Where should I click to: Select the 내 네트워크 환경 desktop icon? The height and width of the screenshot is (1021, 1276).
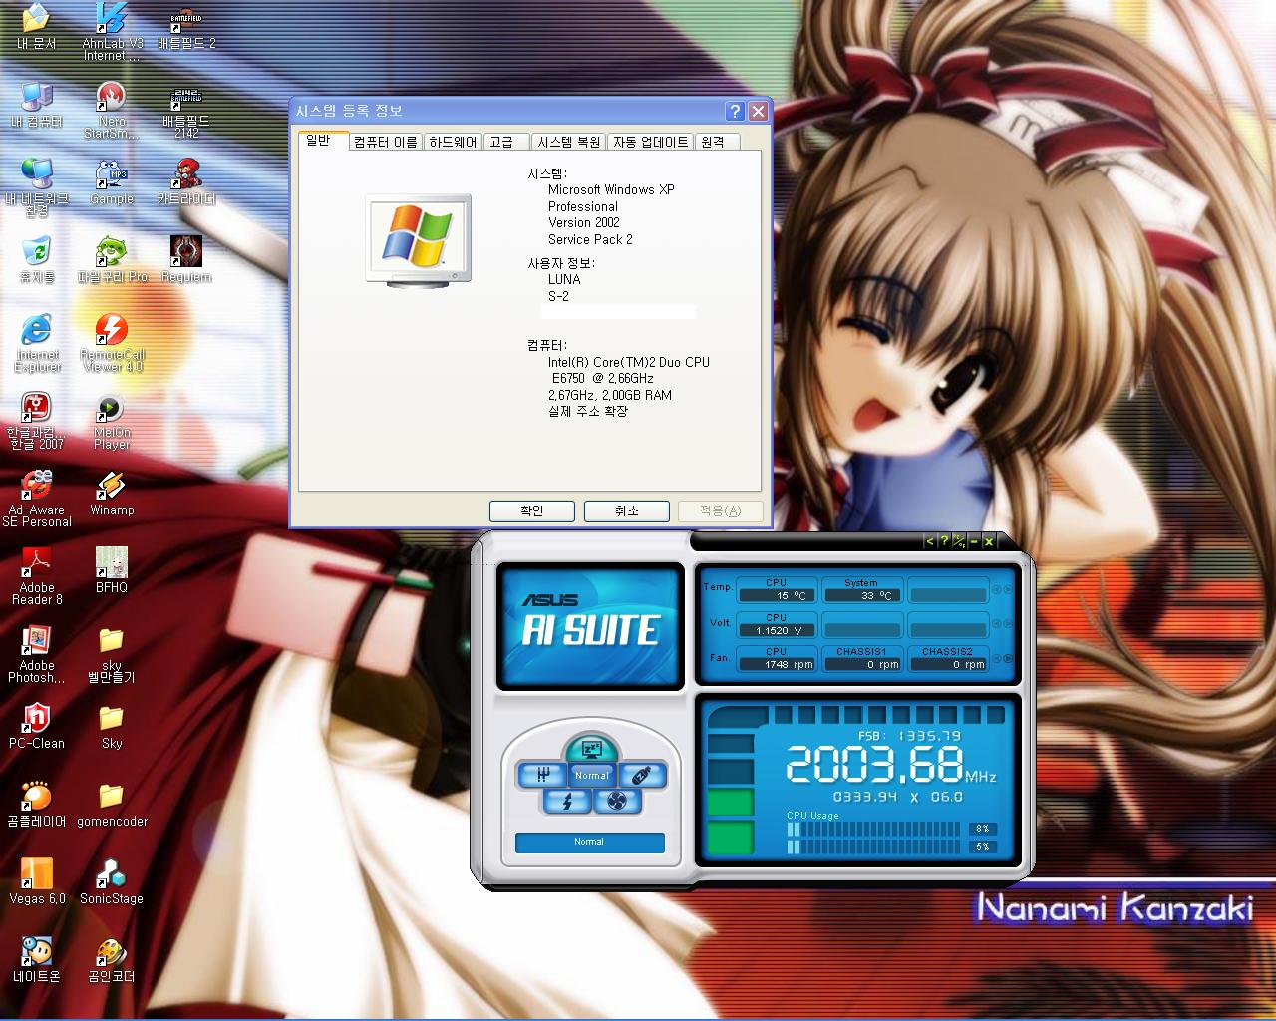pos(37,187)
